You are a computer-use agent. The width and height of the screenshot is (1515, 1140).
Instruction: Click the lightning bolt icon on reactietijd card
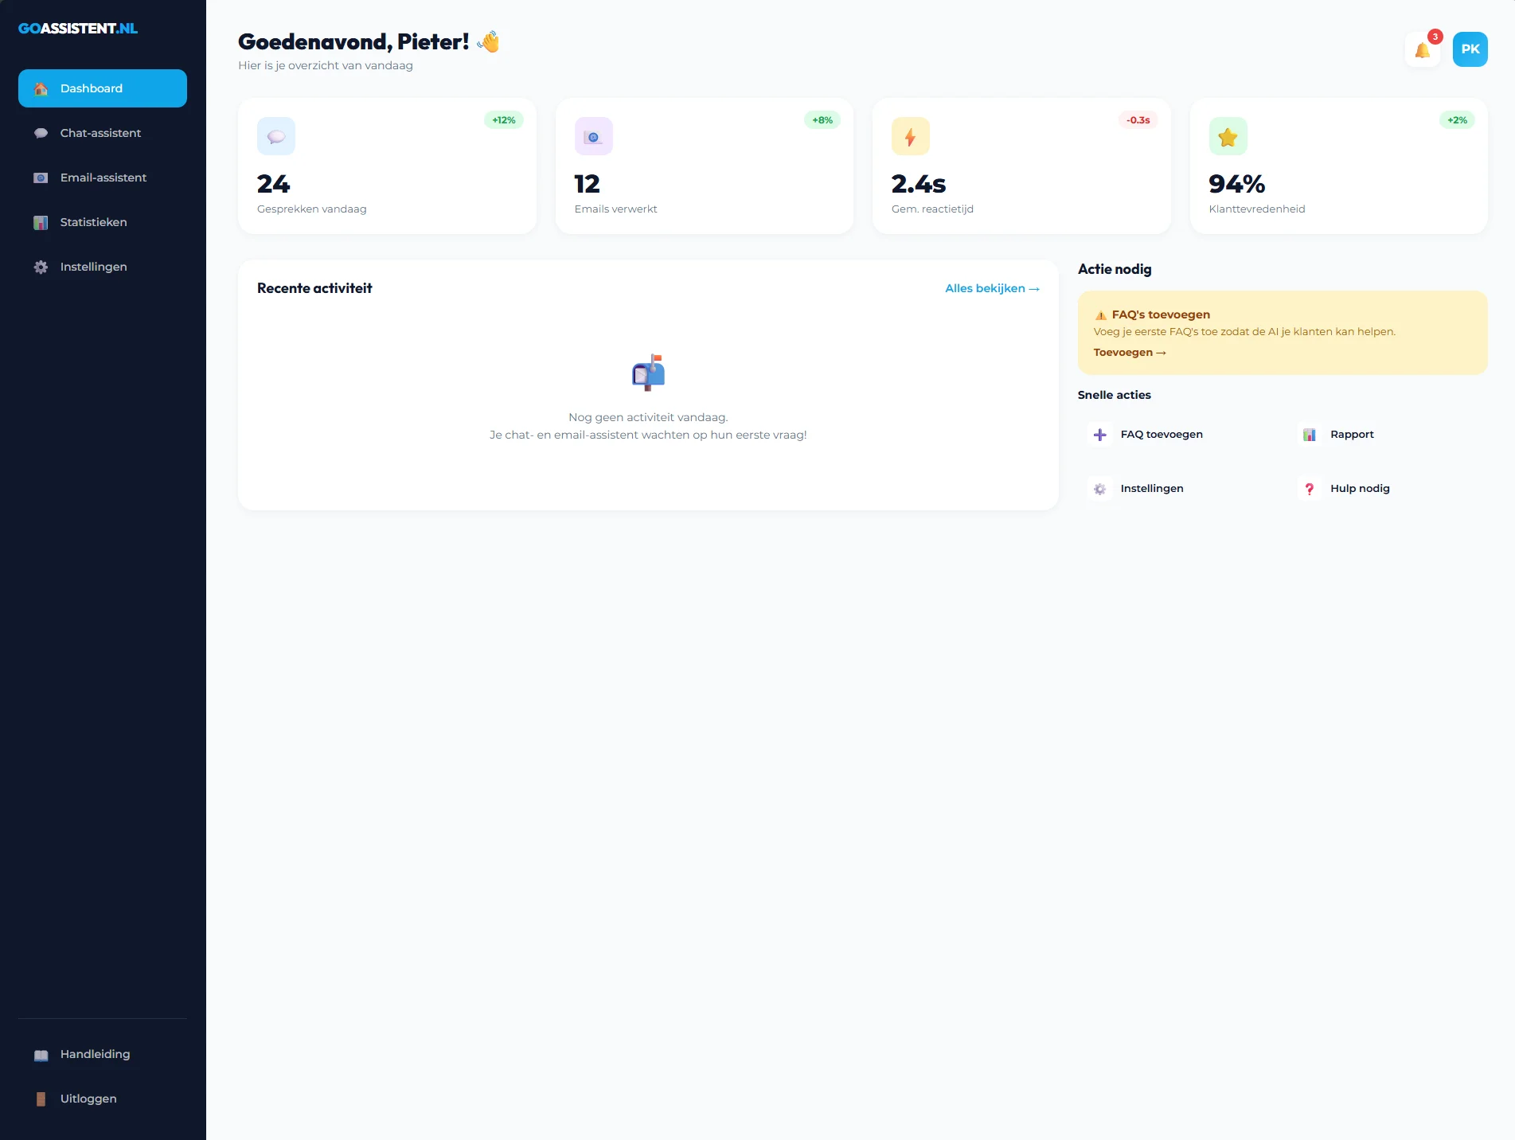(910, 135)
